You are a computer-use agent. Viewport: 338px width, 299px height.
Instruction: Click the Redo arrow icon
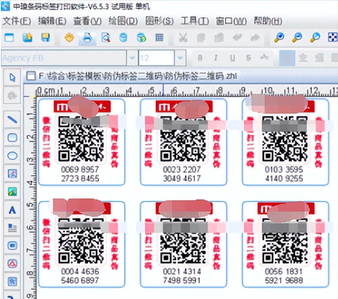point(255,37)
